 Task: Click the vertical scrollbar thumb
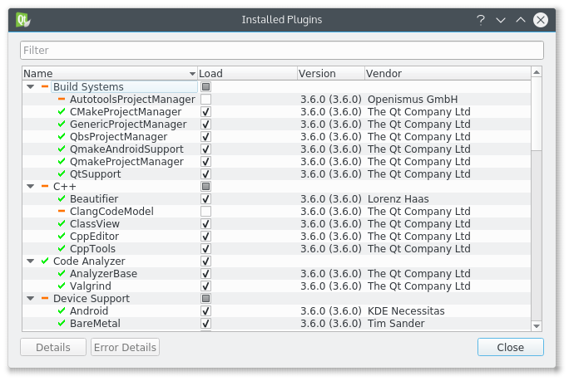tap(537, 114)
